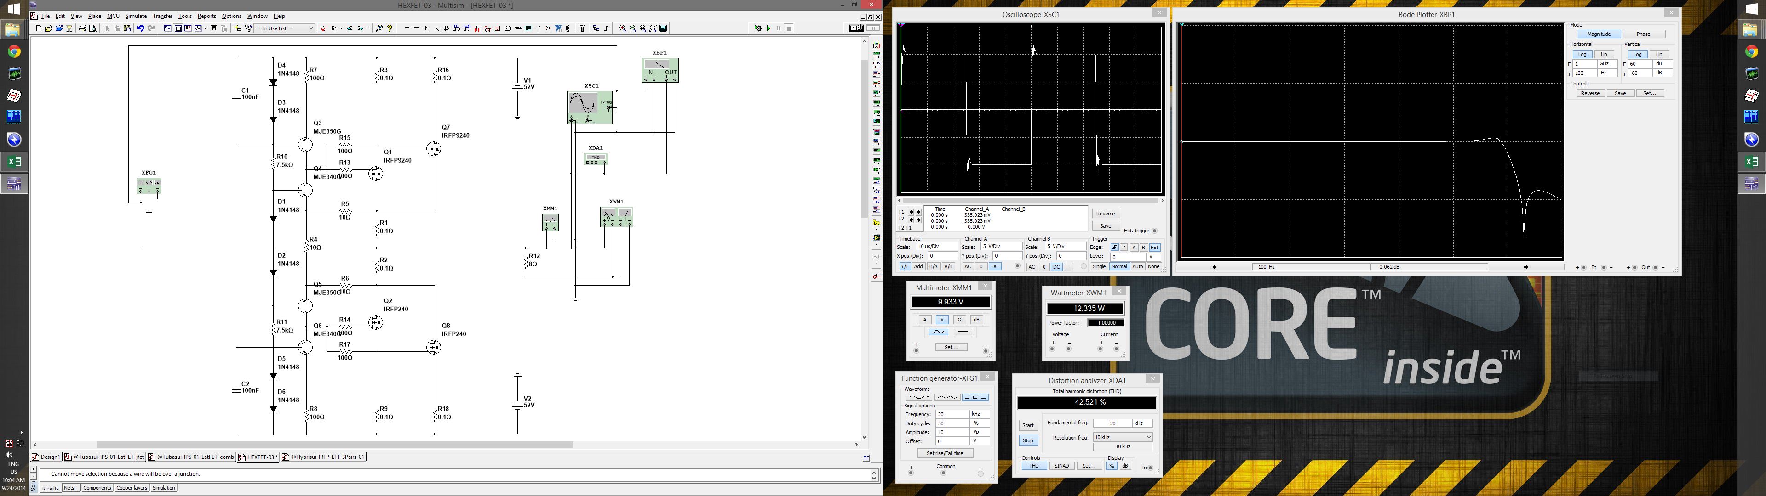This screenshot has height=496, width=1766.
Task: Toggle multimeter A current mode
Action: coord(924,320)
